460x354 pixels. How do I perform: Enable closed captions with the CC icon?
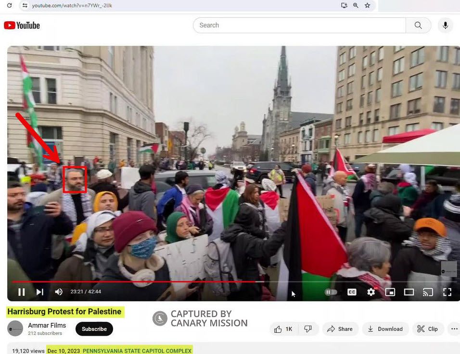point(352,291)
